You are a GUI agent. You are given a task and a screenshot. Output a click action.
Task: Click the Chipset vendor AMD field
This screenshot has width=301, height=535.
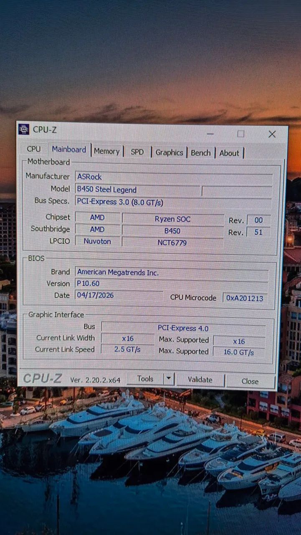(x=97, y=218)
